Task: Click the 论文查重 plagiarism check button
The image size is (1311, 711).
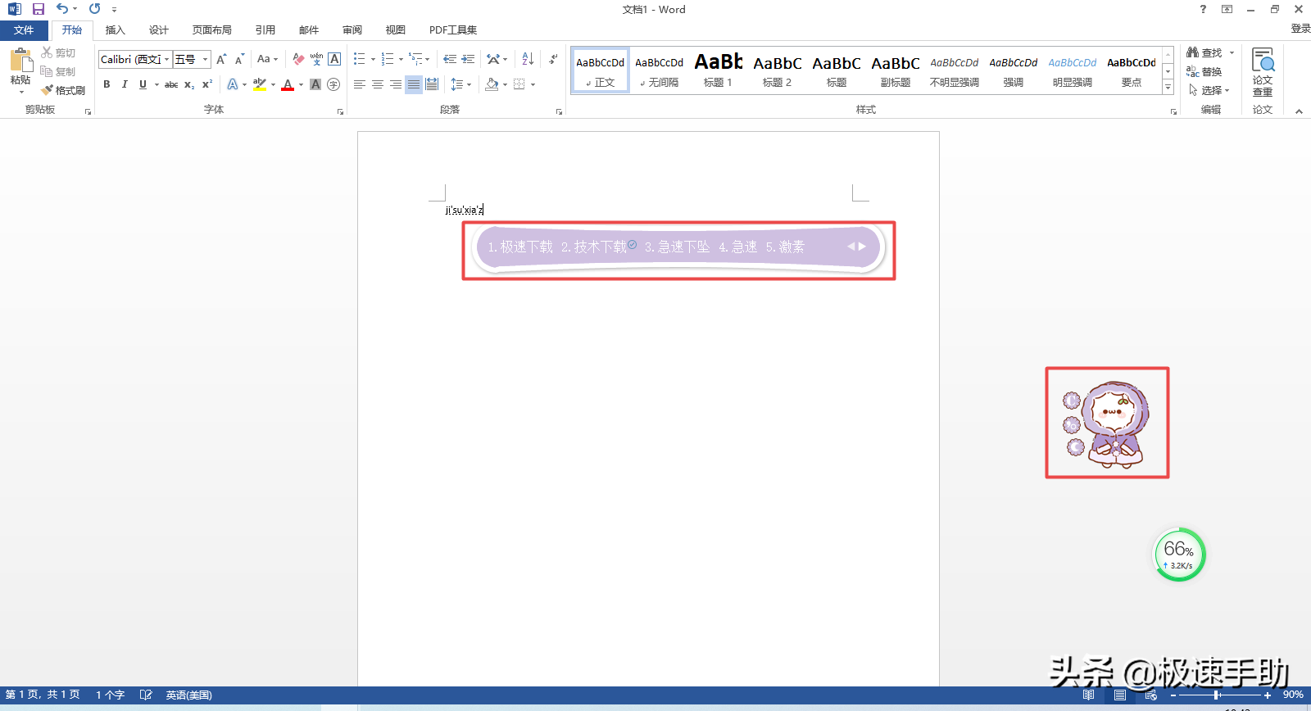Action: (1263, 72)
